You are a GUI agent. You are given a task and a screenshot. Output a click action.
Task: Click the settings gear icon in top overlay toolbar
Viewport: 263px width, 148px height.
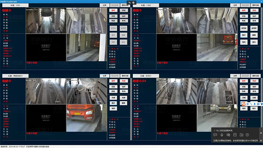(x=134, y=2)
